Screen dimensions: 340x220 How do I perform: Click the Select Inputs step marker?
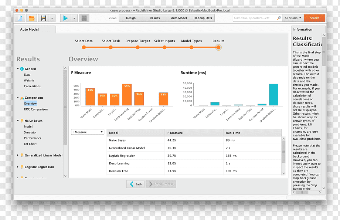pyautogui.click(x=164, y=47)
